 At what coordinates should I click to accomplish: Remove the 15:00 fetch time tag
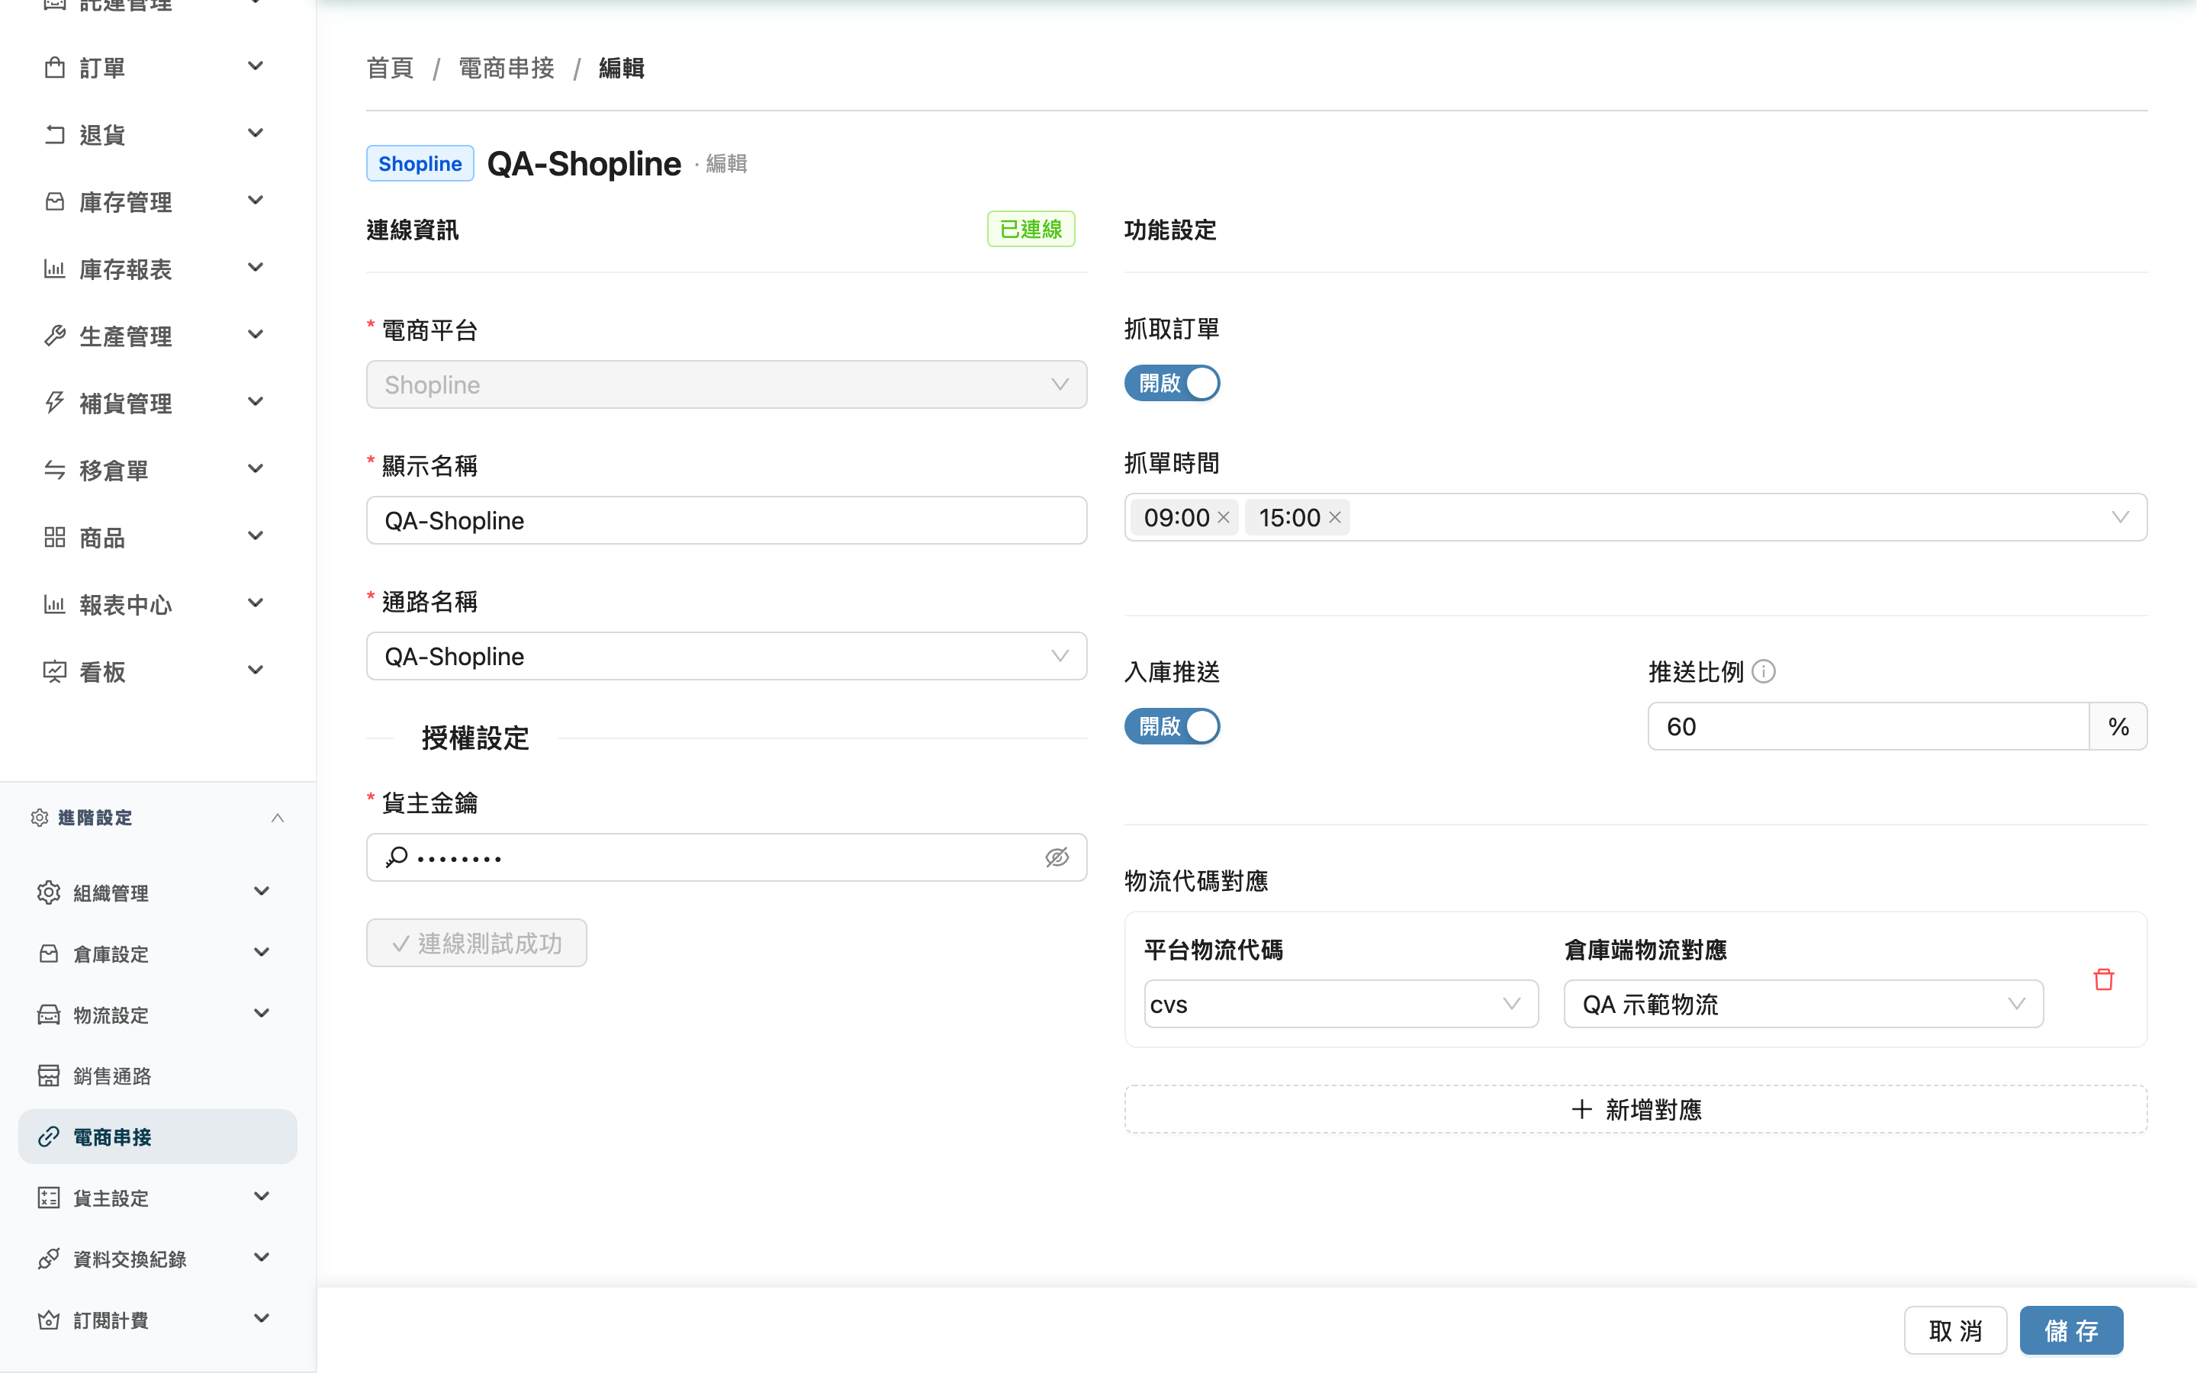(x=1334, y=518)
